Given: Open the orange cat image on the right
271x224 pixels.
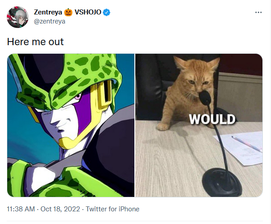Looking at the screenshot, I should 199,125.
